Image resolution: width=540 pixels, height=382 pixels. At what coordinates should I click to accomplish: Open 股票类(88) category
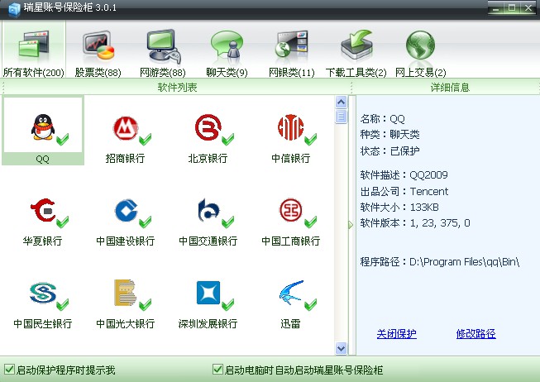(98, 54)
